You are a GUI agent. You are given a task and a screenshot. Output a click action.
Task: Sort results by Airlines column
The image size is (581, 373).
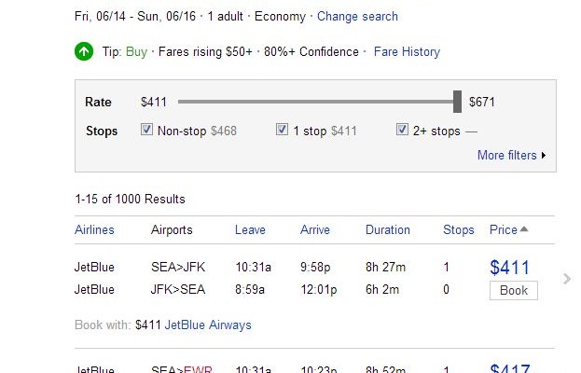(94, 230)
